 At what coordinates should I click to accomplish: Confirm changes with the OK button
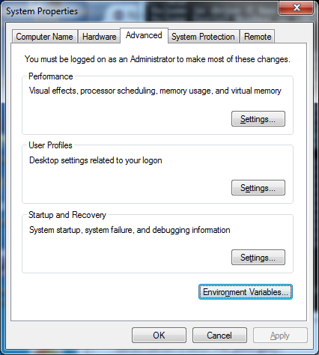159,336
